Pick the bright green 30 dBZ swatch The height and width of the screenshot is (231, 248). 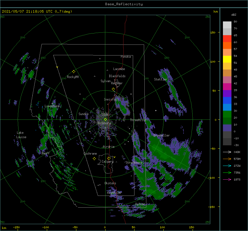(x=227, y=114)
